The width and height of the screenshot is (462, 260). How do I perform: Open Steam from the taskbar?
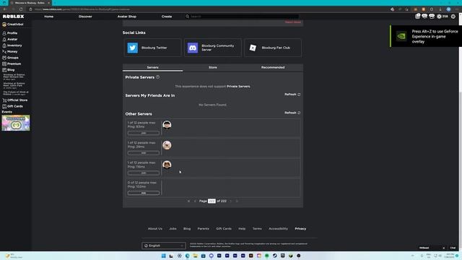(x=274, y=256)
